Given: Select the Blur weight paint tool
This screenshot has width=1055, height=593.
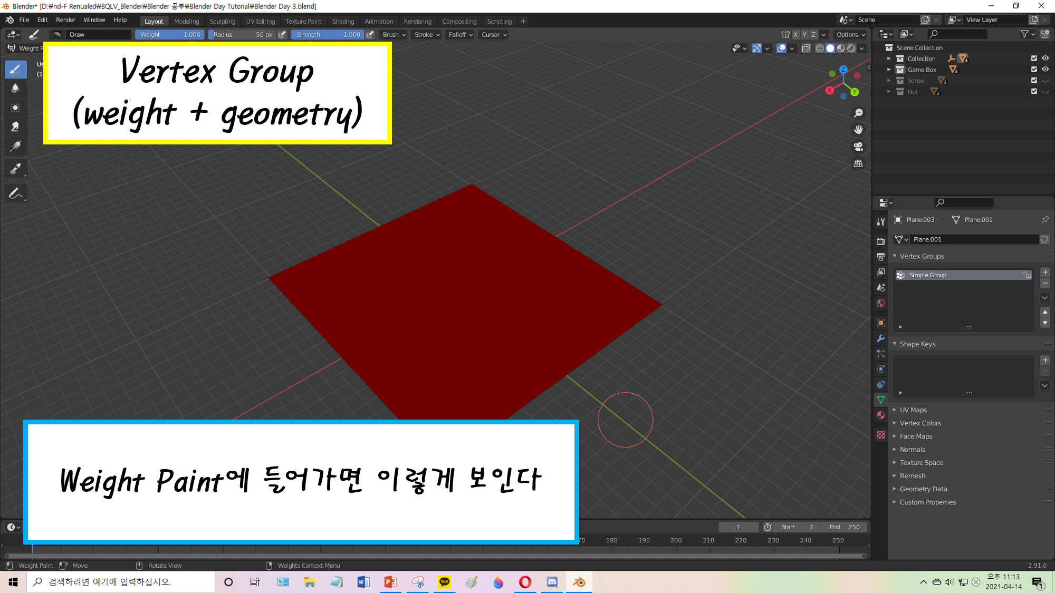Looking at the screenshot, I should pos(15,88).
